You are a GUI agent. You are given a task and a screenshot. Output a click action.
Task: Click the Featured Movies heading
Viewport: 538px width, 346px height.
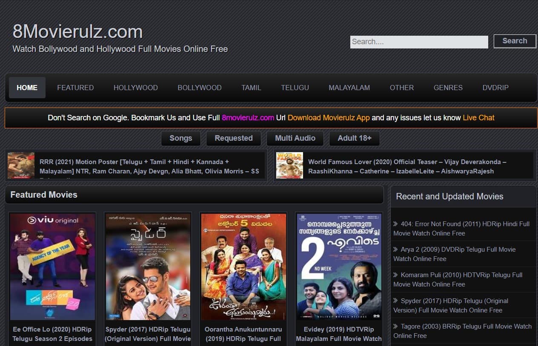(x=44, y=195)
